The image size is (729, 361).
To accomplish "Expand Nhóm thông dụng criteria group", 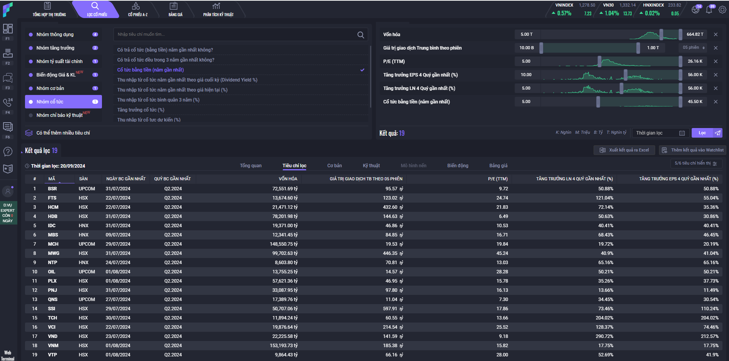I will (63, 35).
